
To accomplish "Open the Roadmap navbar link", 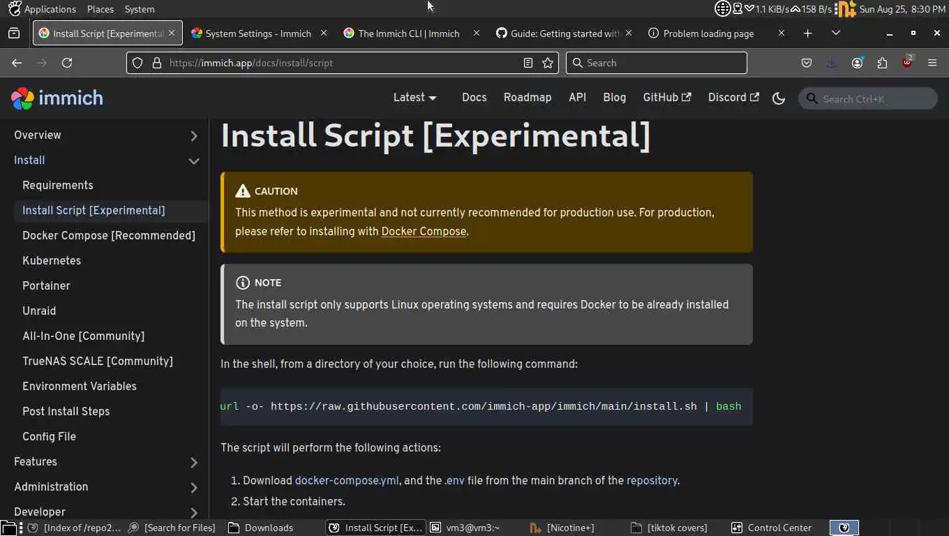I will [x=528, y=98].
